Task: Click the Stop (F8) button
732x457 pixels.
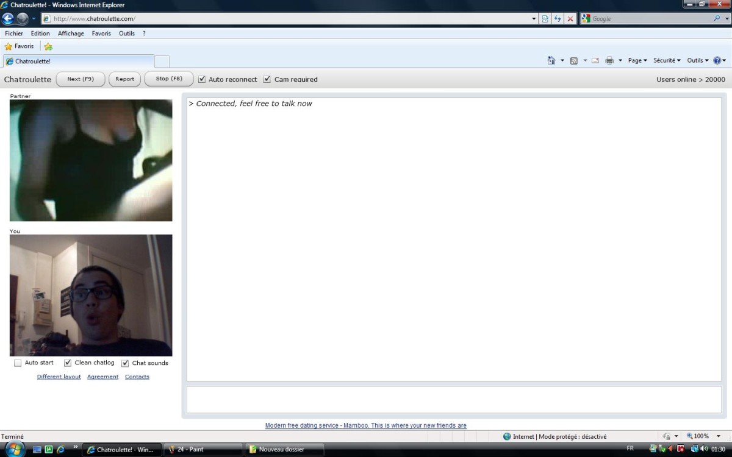Action: click(x=169, y=79)
